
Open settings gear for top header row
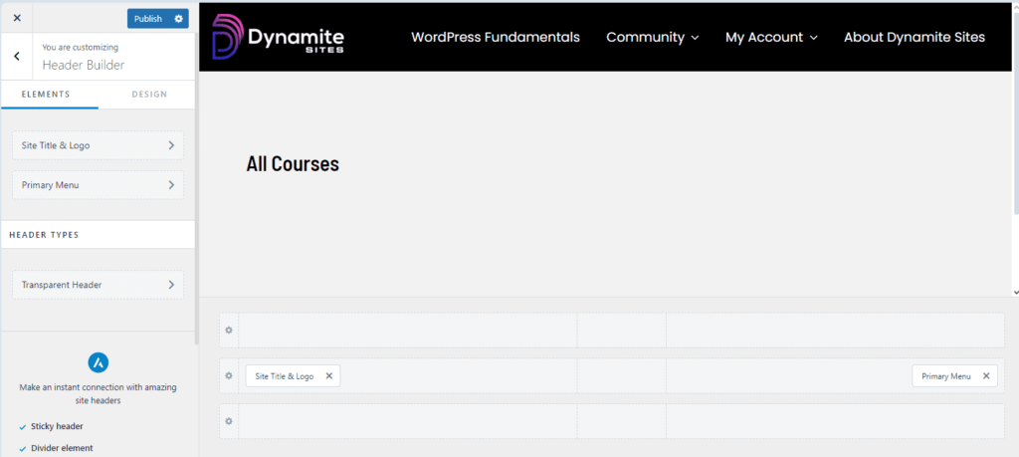[x=229, y=331]
